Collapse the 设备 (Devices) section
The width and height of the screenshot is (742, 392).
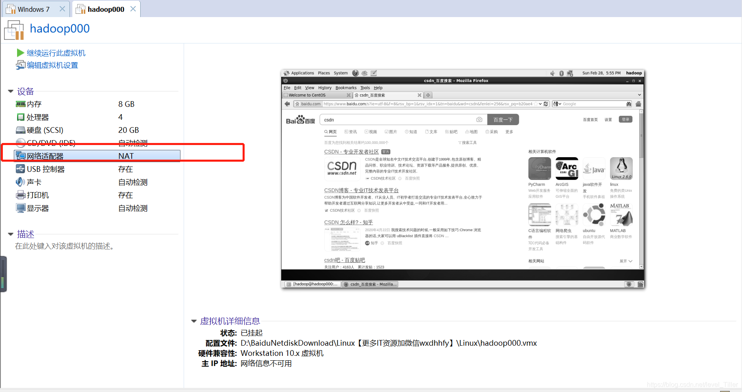click(11, 91)
